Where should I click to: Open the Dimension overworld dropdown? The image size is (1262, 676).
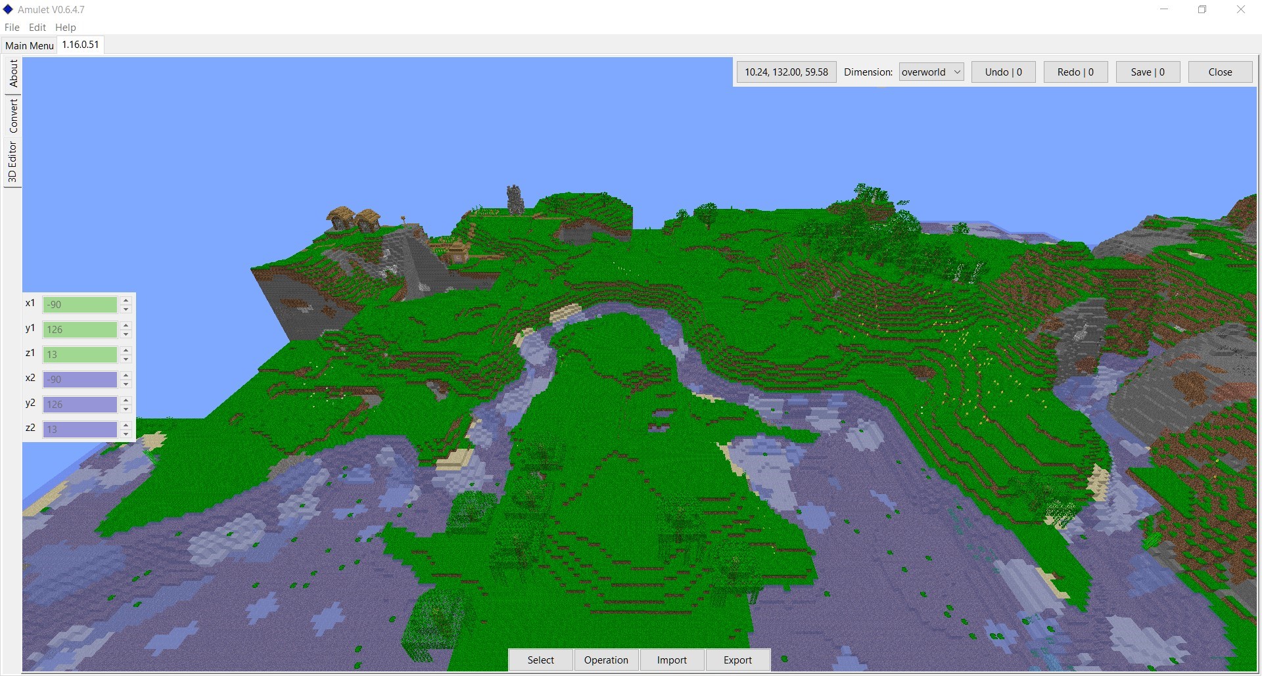click(931, 72)
